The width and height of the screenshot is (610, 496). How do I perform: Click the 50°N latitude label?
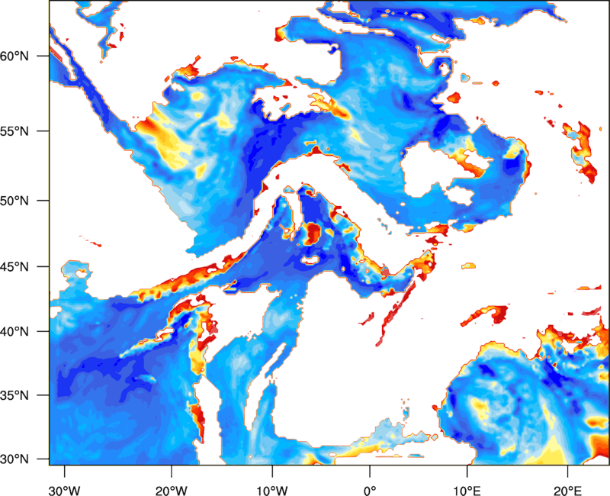point(14,201)
